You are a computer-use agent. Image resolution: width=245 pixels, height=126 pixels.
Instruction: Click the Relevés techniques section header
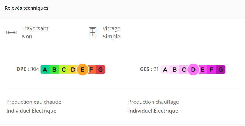click(x=26, y=8)
